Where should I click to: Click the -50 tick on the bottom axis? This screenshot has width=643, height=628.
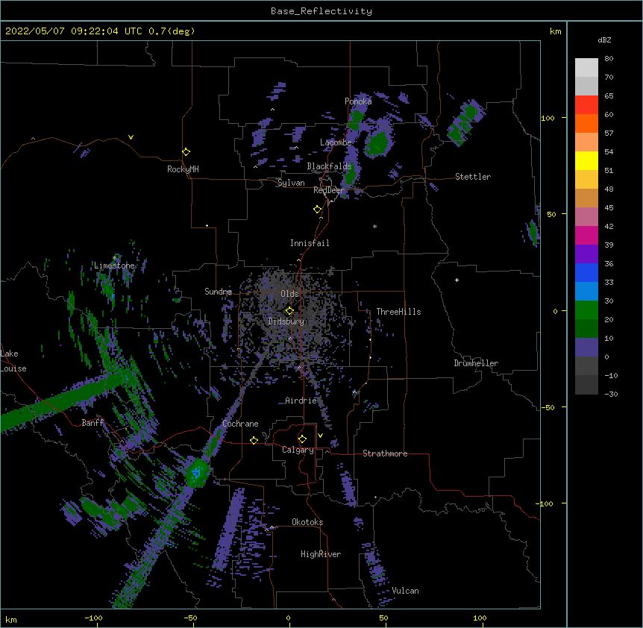click(x=190, y=618)
